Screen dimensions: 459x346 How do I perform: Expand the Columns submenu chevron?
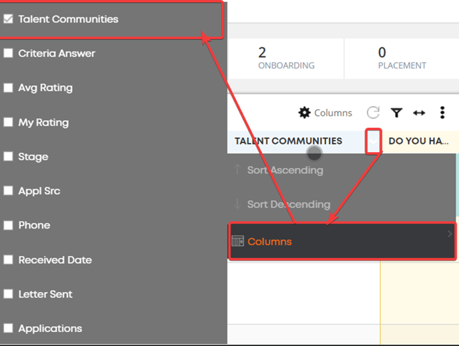coord(450,234)
